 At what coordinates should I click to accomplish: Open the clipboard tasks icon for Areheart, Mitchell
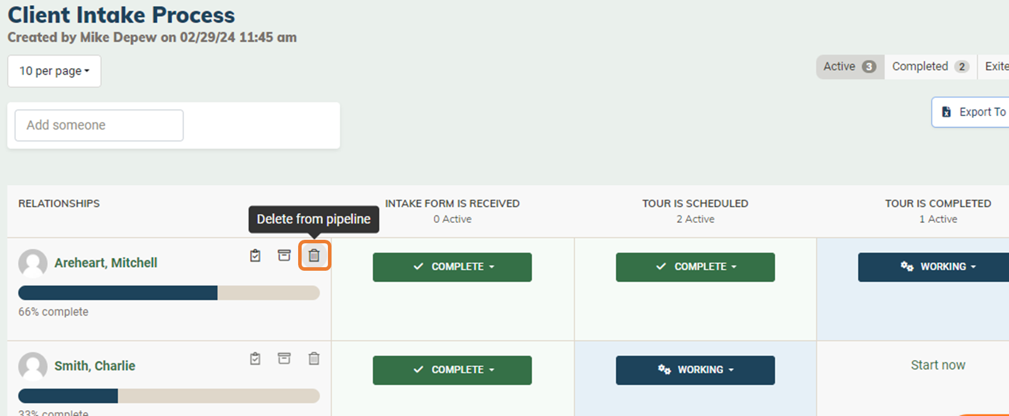tap(255, 256)
